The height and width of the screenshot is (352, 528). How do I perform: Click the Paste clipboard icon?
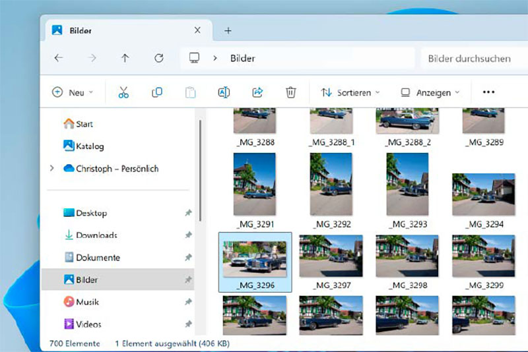click(x=190, y=92)
